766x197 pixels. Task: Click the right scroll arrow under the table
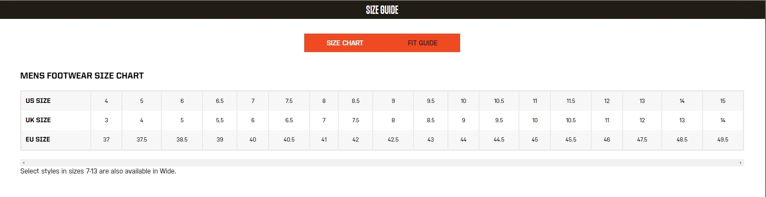740,163
